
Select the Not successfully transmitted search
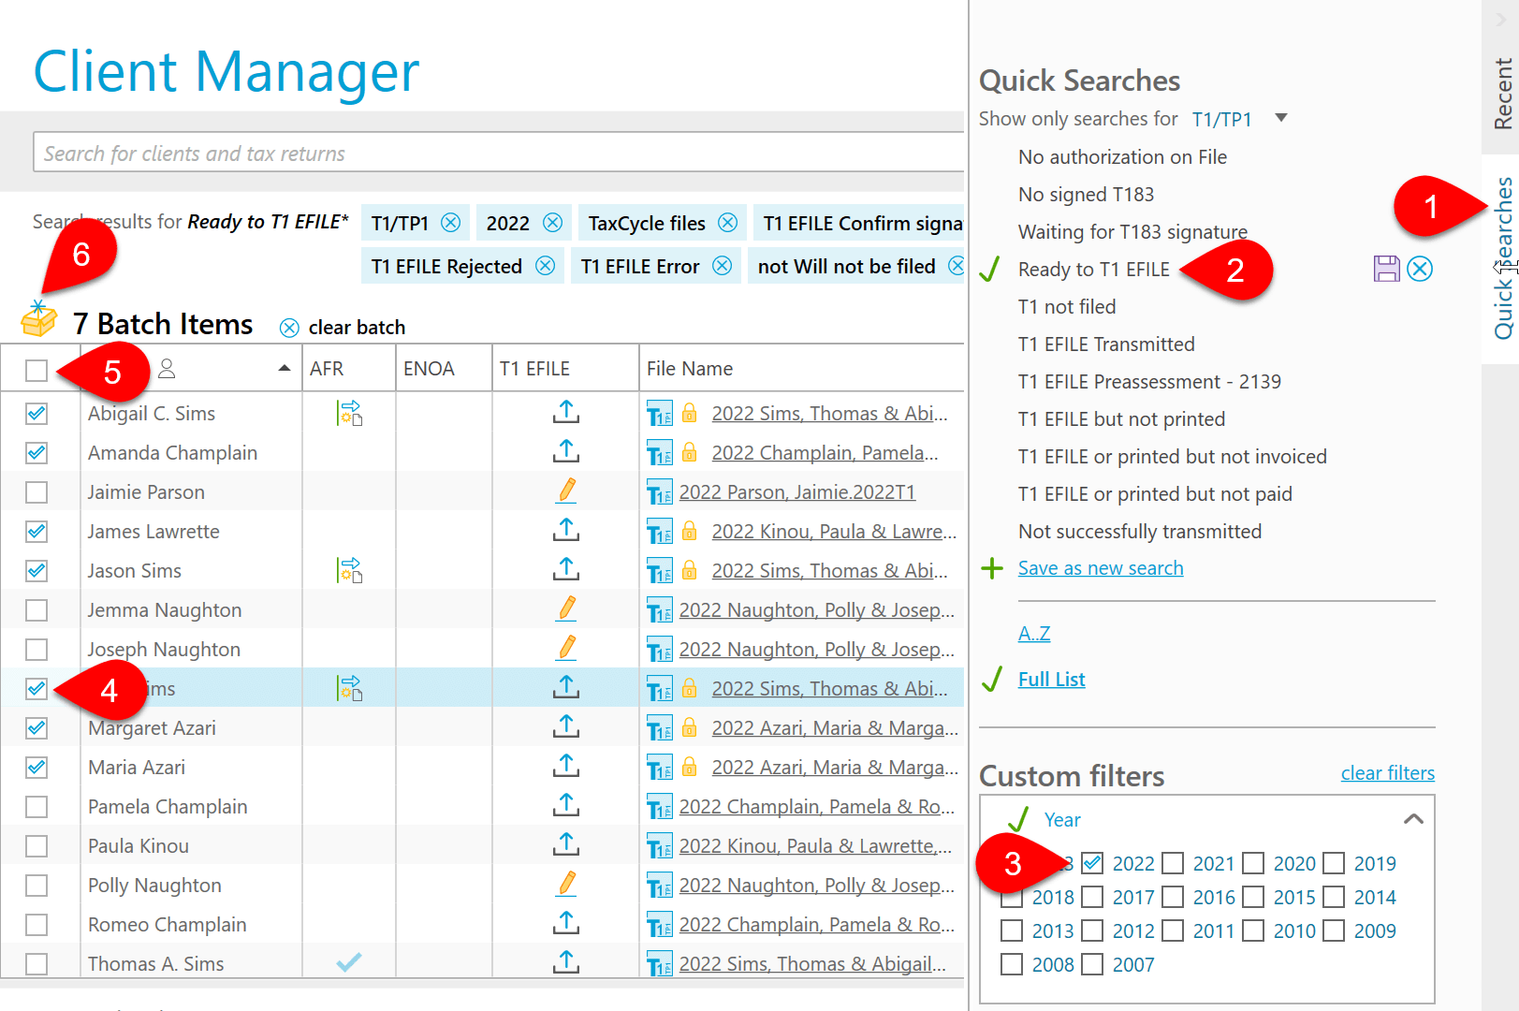(x=1140, y=532)
